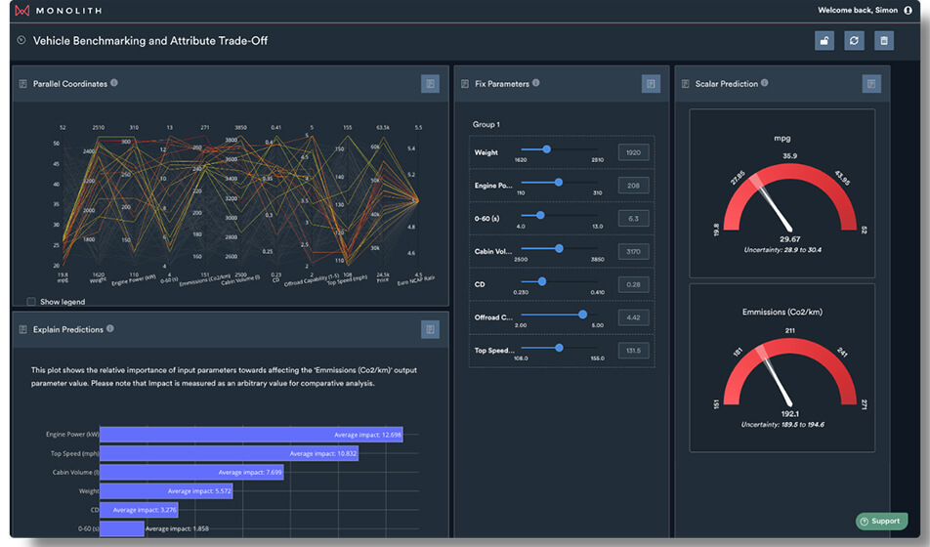The height and width of the screenshot is (547, 930).
Task: Click the 0-60 (s) impact bar
Action: (122, 528)
